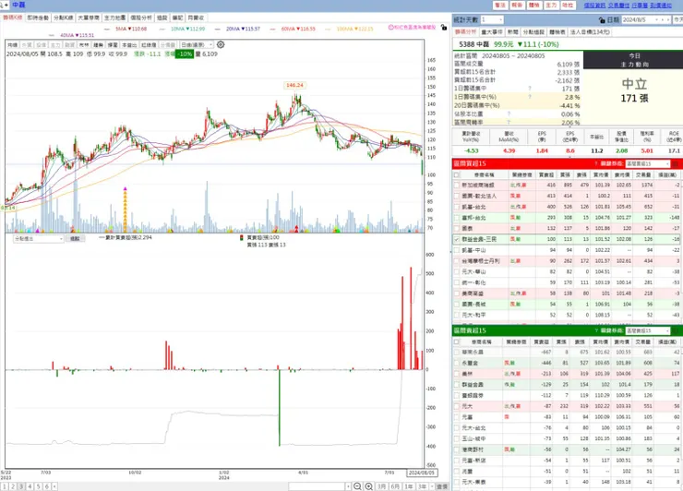The image size is (683, 491).
Task: Toggle the 均線 overlay button
Action: pyautogui.click(x=12, y=45)
